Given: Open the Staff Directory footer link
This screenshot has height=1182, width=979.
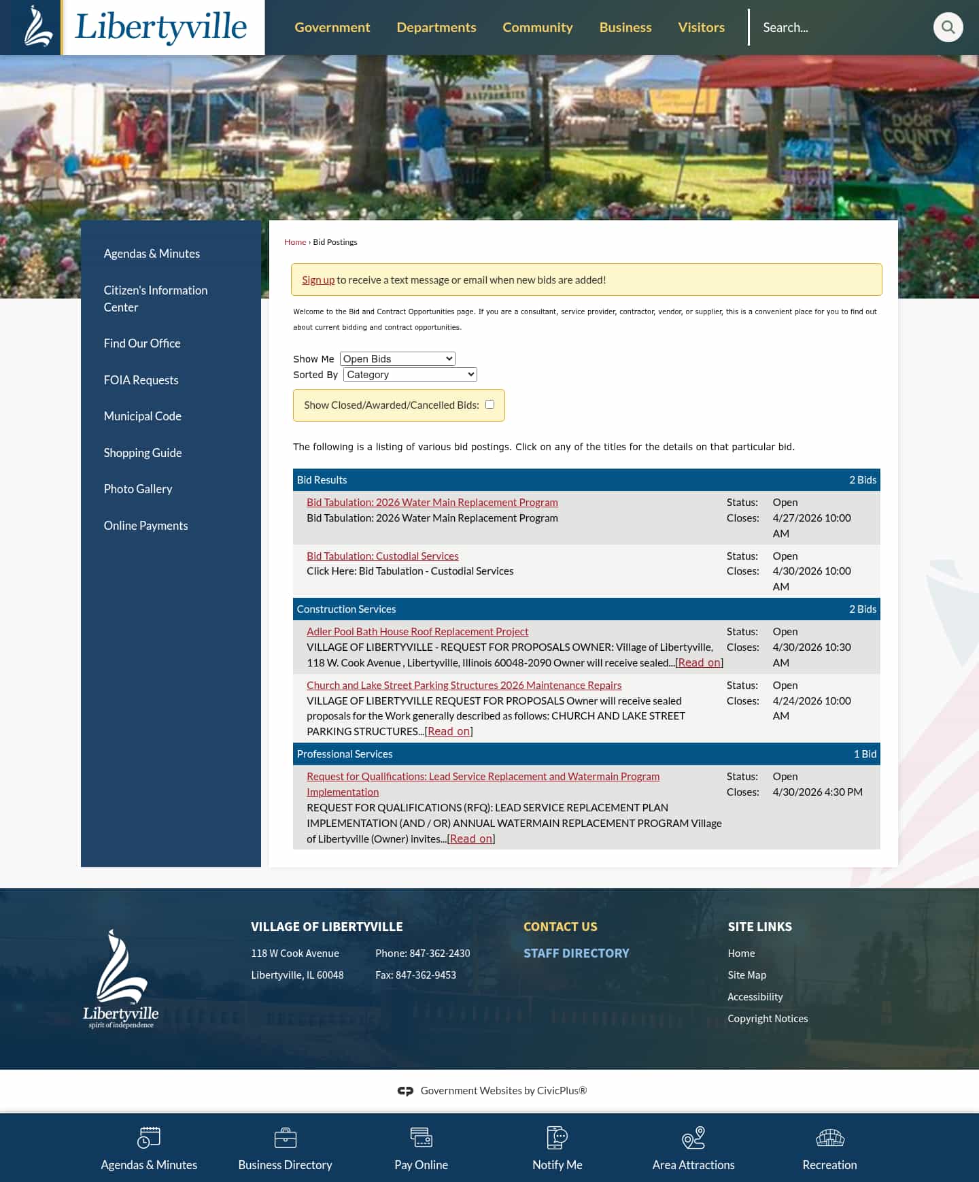Looking at the screenshot, I should [x=577, y=953].
